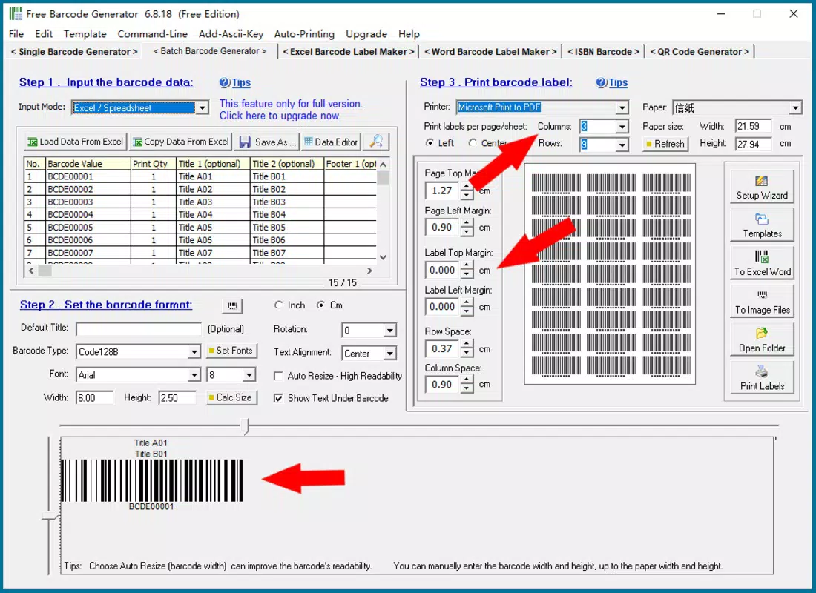Click Copy Data From Excel button
The image size is (816, 593).
(x=180, y=142)
